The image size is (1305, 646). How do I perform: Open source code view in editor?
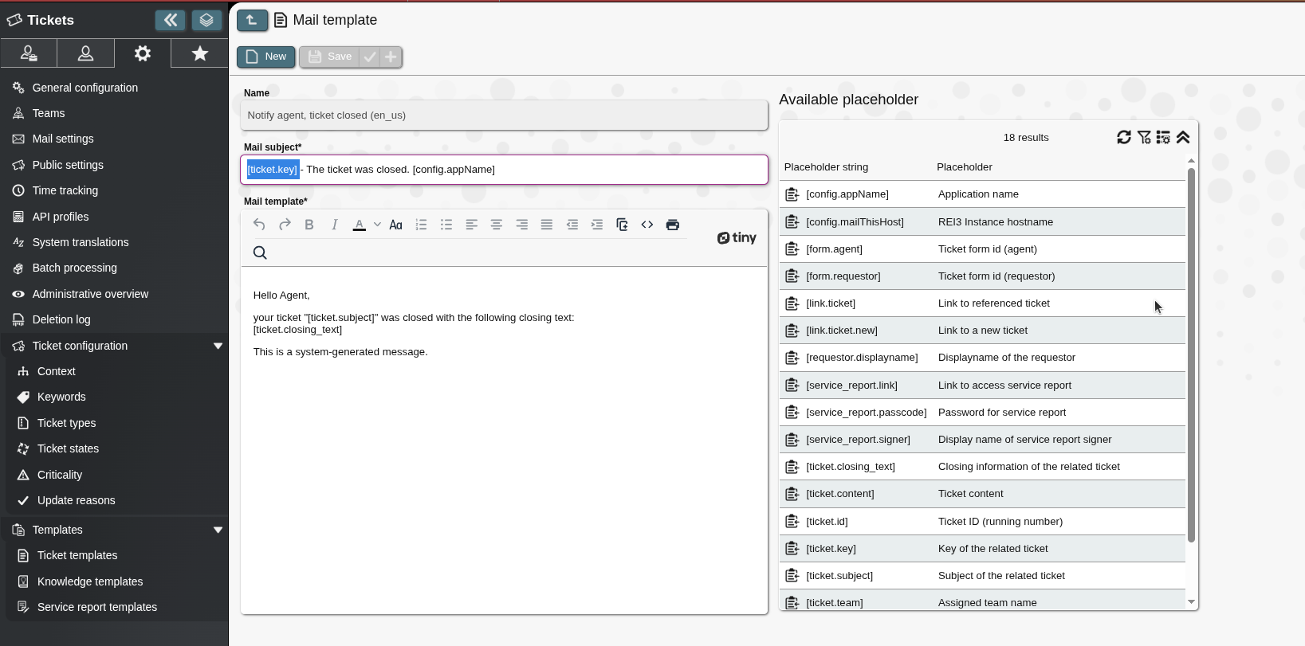pyautogui.click(x=647, y=225)
